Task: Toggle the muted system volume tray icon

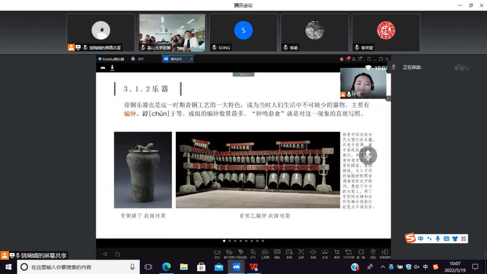Action: click(417, 267)
